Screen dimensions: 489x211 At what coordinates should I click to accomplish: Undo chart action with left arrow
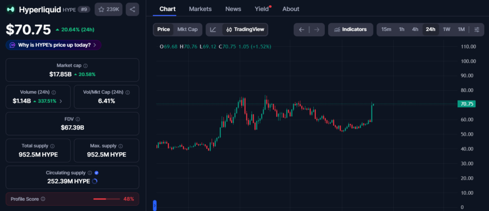click(301, 30)
